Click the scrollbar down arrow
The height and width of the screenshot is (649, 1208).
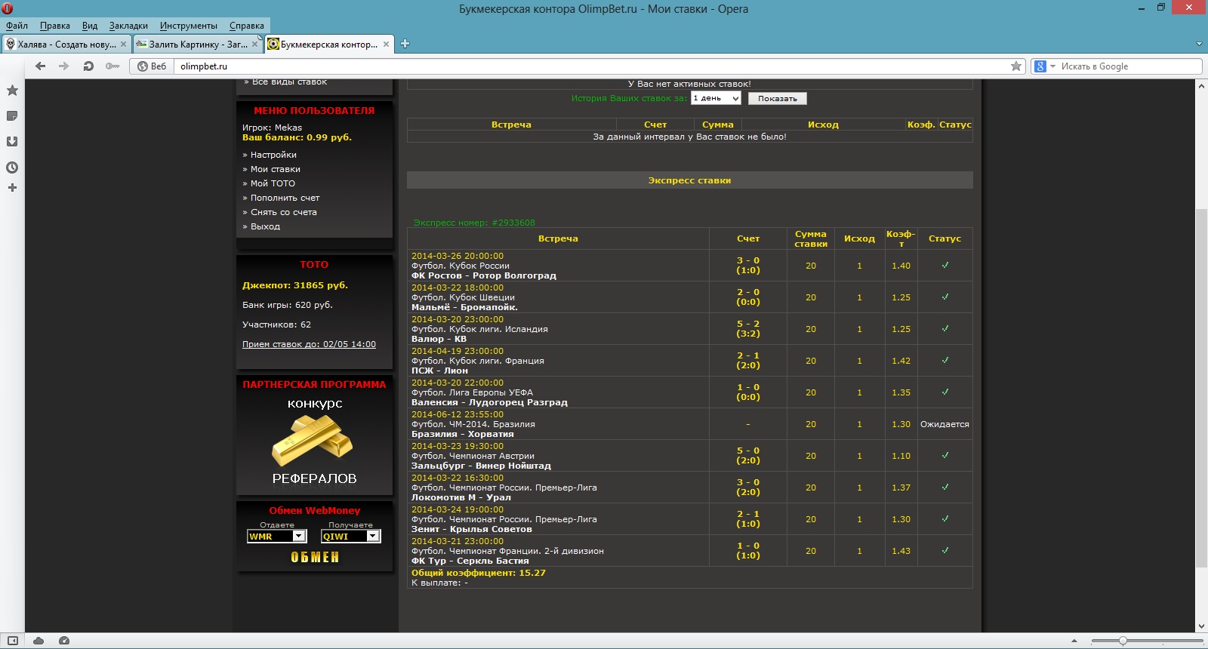click(x=1201, y=626)
